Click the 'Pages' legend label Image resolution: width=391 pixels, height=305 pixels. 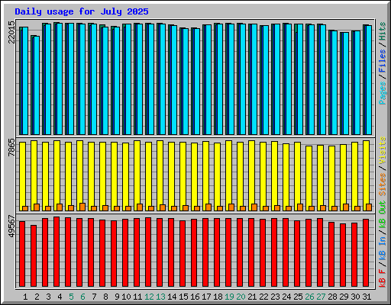click(383, 93)
